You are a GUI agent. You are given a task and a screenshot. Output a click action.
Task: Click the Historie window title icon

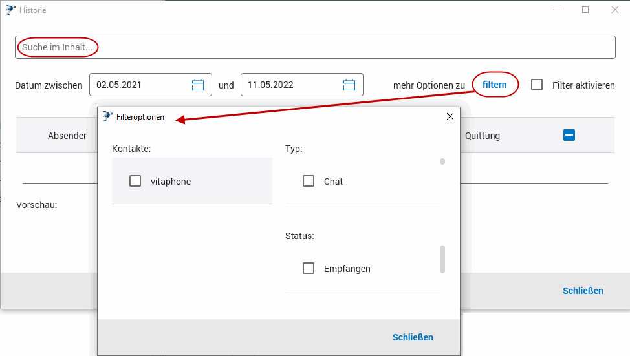(10, 10)
